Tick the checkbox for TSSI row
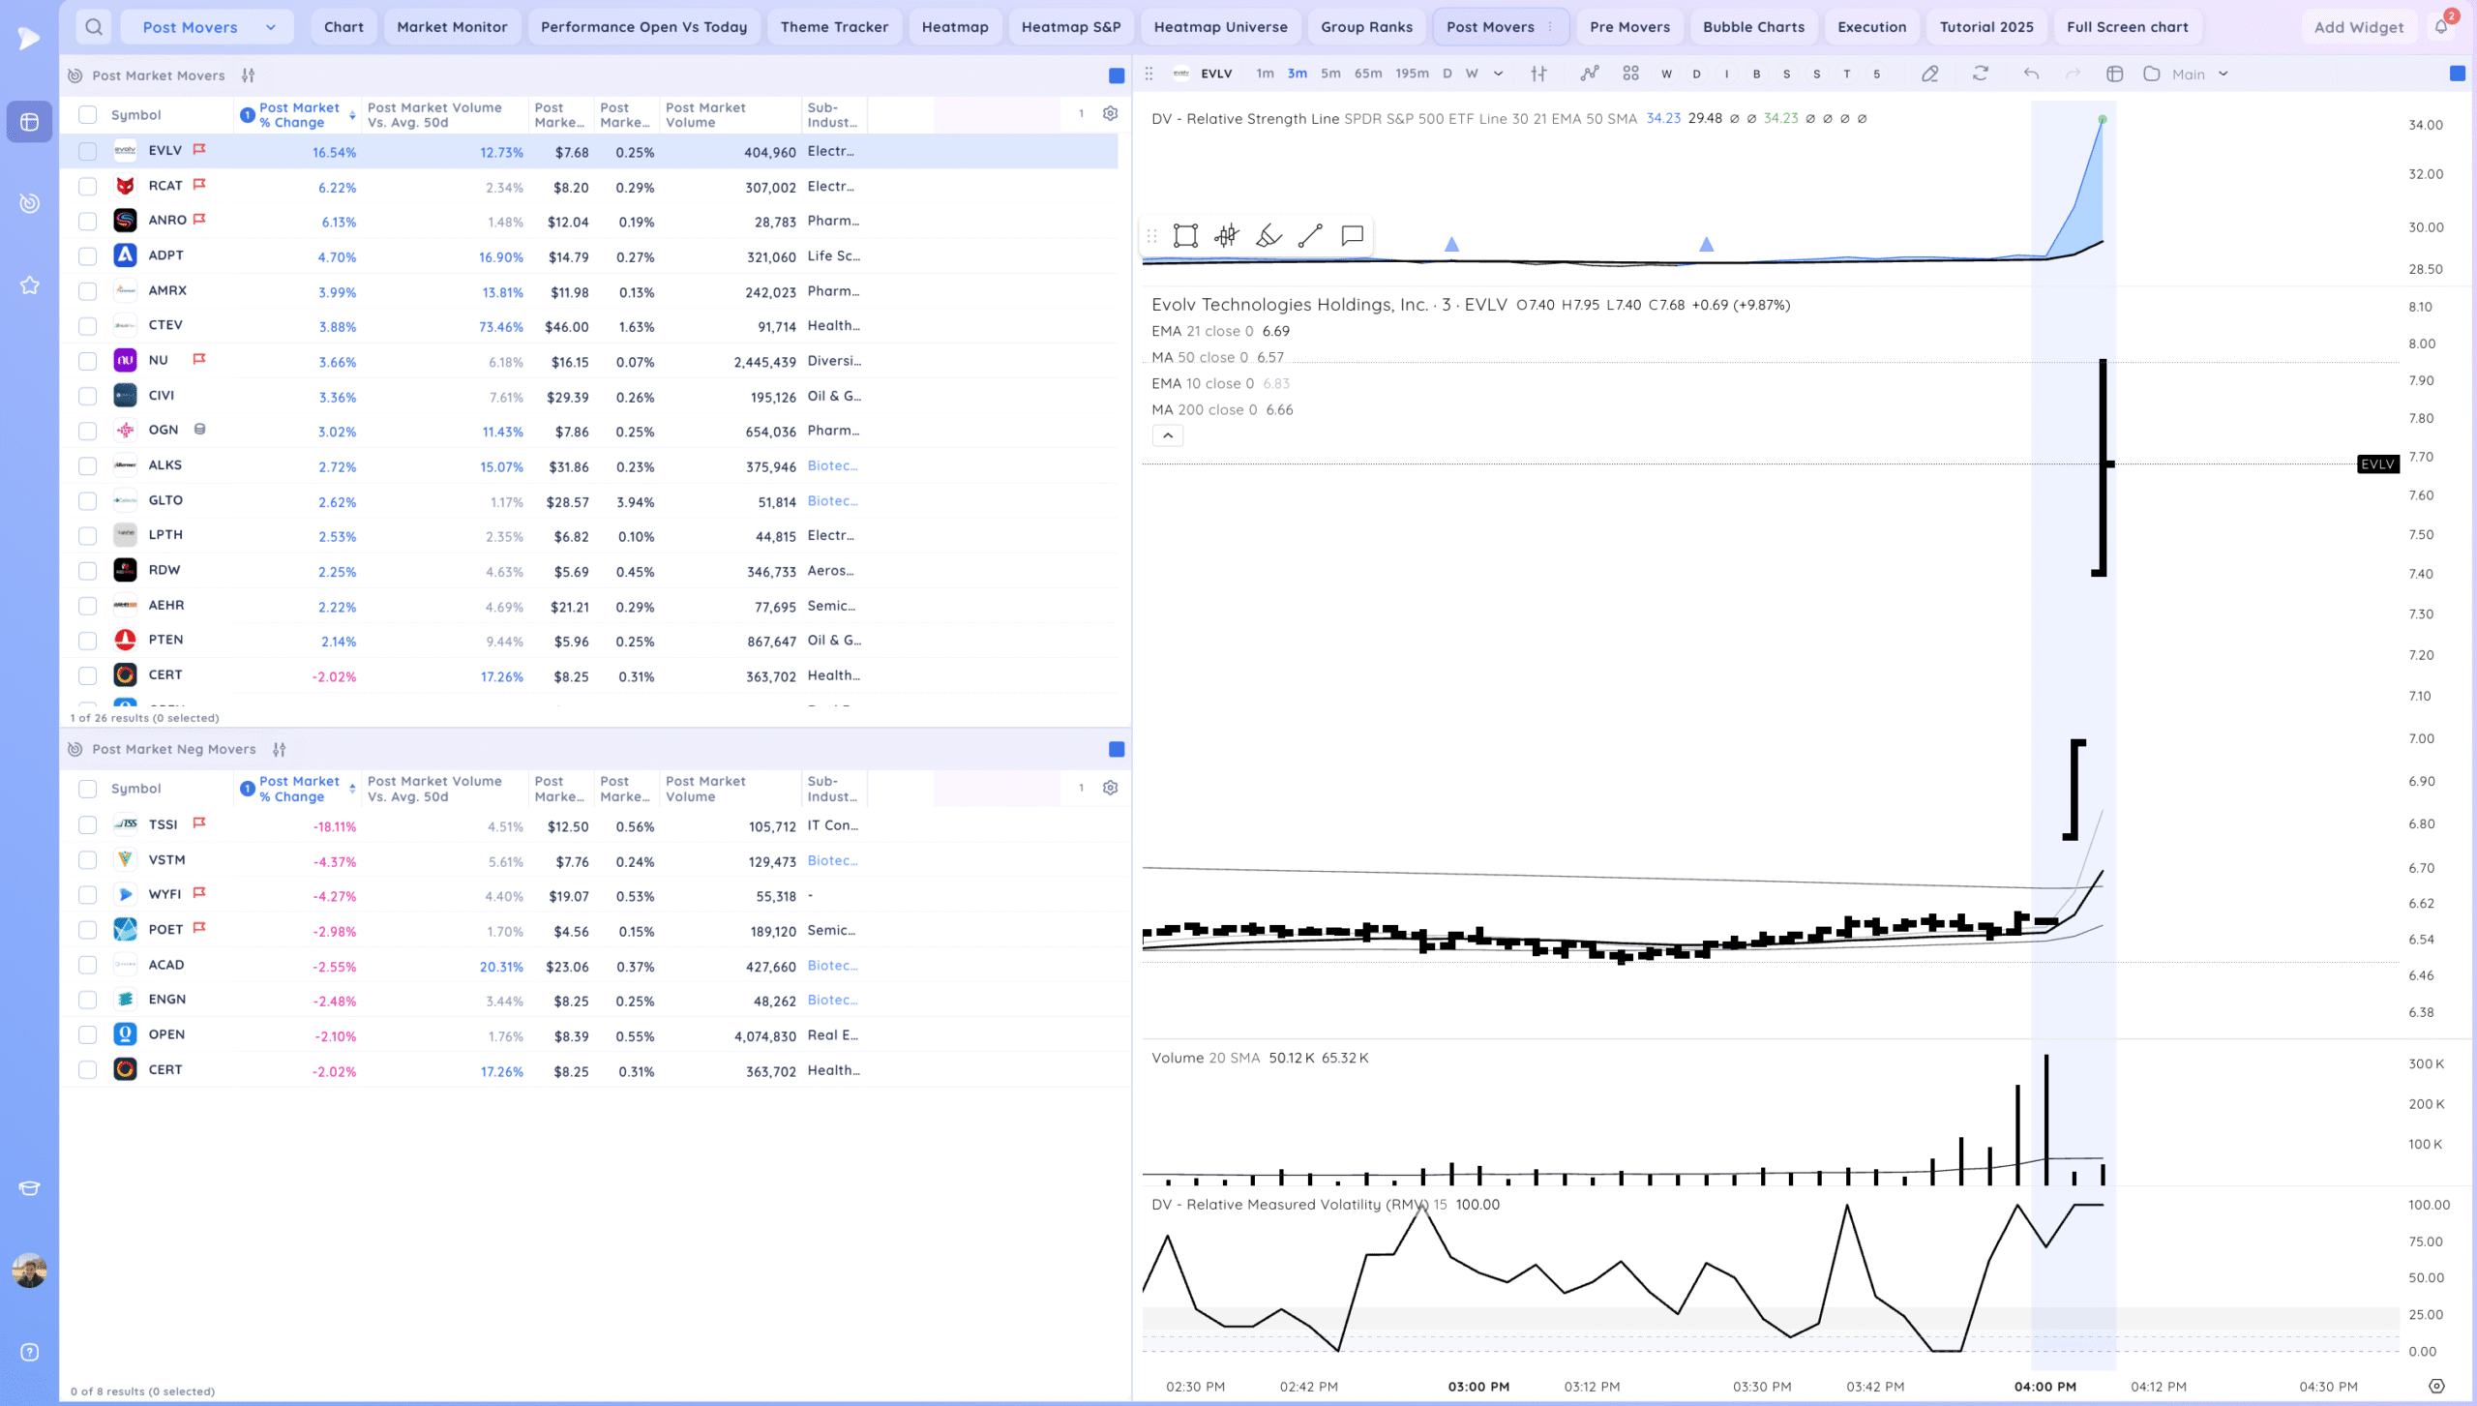This screenshot has height=1406, width=2477. point(88,824)
